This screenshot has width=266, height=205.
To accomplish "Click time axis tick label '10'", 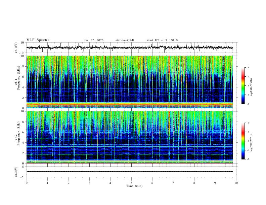I will click(x=236, y=183).
